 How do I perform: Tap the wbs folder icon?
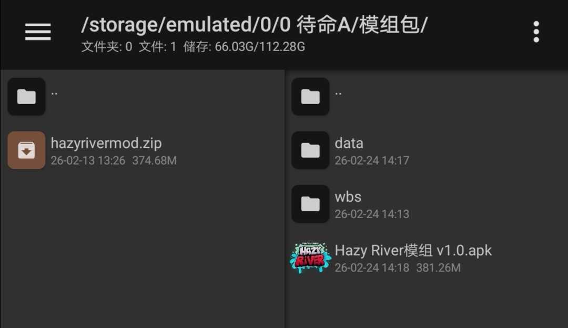point(310,204)
